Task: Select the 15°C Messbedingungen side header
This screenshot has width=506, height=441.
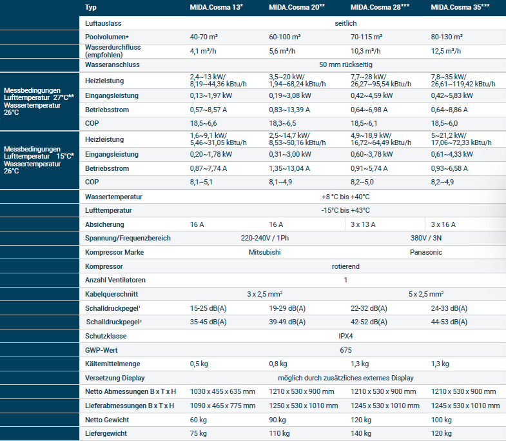Action: coord(39,160)
